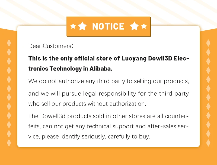Click 'please identify seriously, carefully to buy.'

point(96,137)
